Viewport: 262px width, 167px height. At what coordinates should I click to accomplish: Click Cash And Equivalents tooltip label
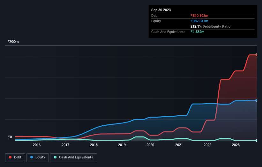(168, 32)
